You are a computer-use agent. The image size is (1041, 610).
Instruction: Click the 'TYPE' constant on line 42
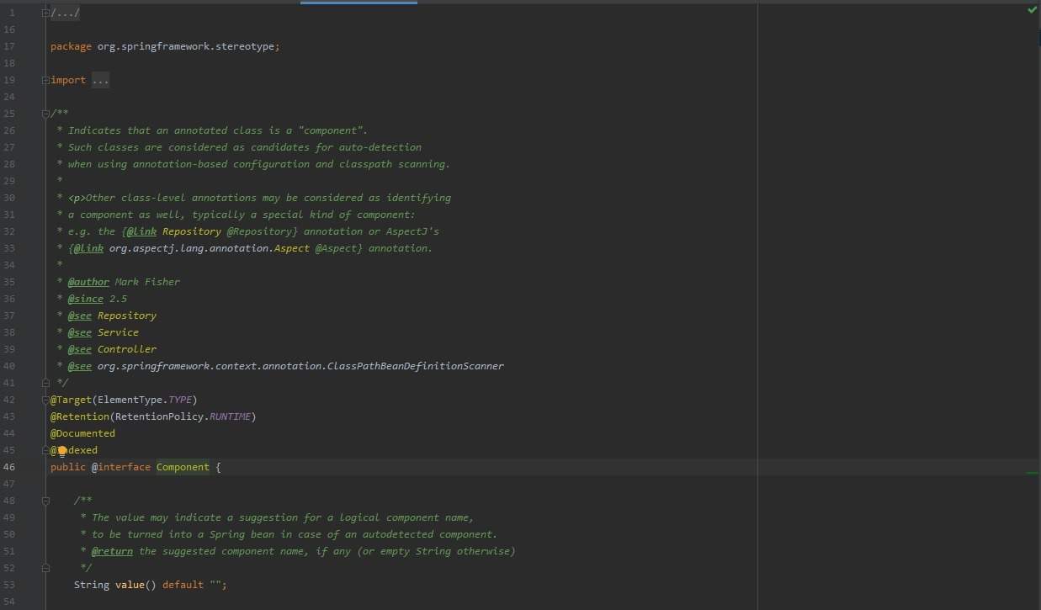(180, 400)
